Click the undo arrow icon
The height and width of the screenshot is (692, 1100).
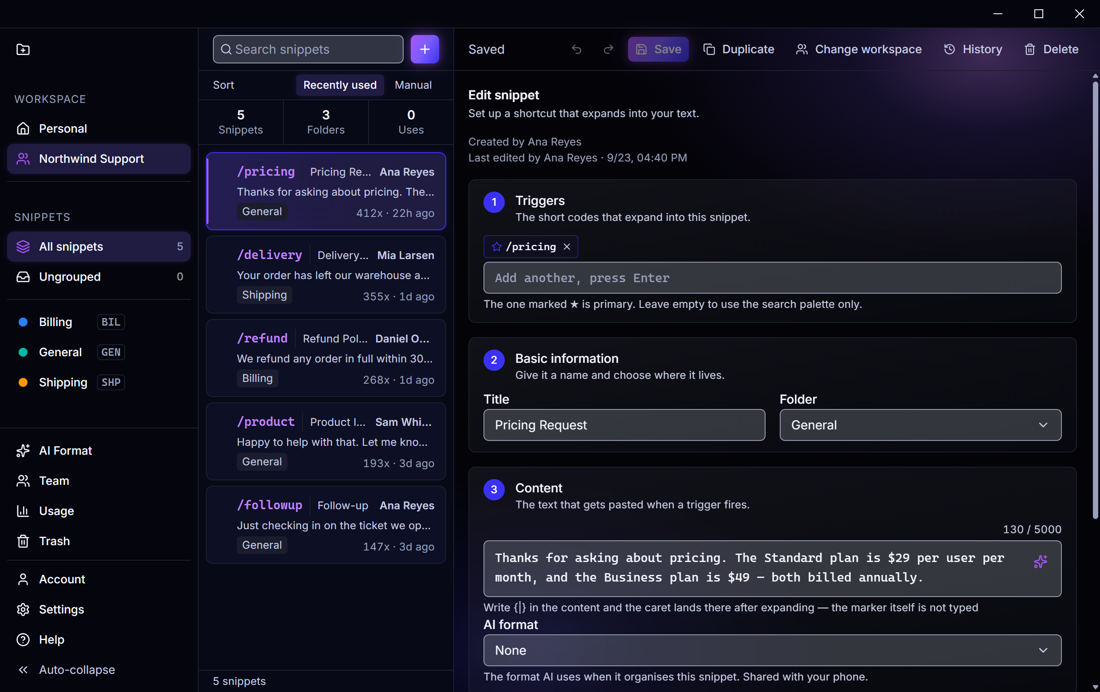(x=577, y=49)
